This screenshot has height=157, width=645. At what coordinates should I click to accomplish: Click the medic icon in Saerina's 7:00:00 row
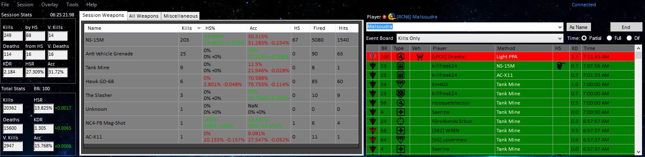(x=400, y=112)
